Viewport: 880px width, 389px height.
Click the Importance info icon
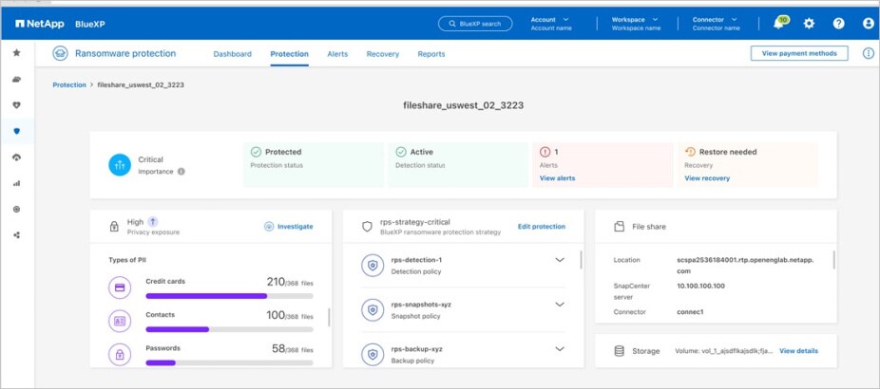(x=181, y=172)
